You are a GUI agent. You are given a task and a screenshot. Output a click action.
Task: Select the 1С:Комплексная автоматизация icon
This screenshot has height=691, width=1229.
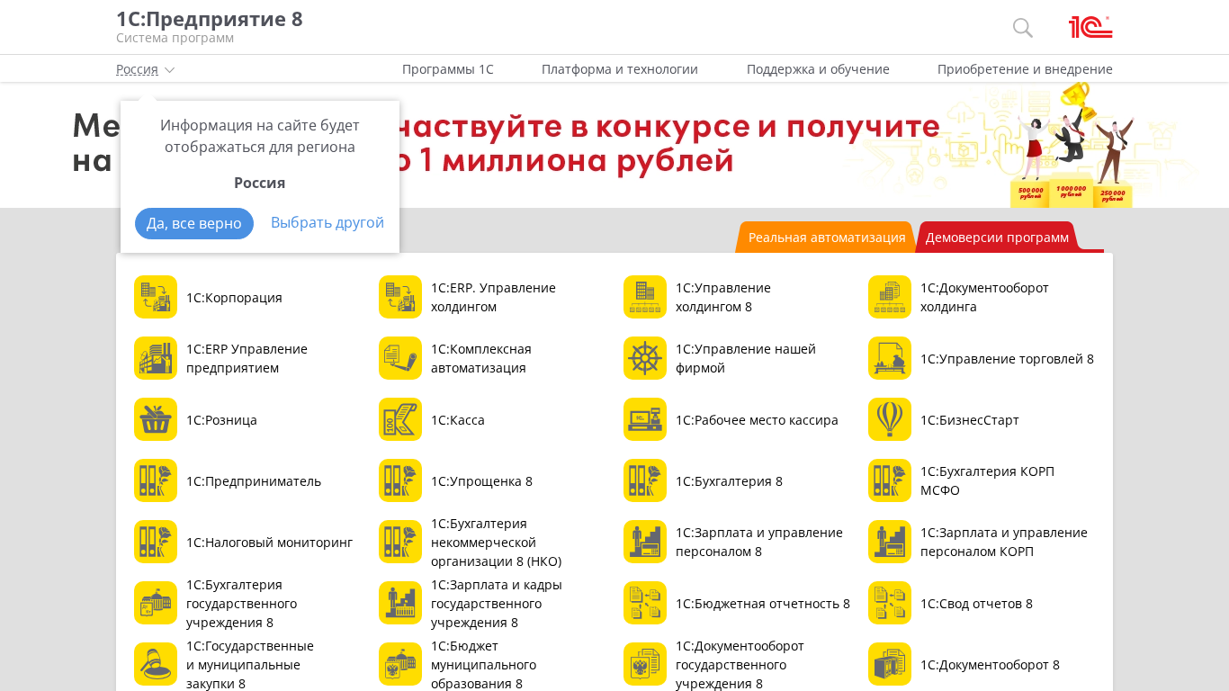(x=400, y=358)
